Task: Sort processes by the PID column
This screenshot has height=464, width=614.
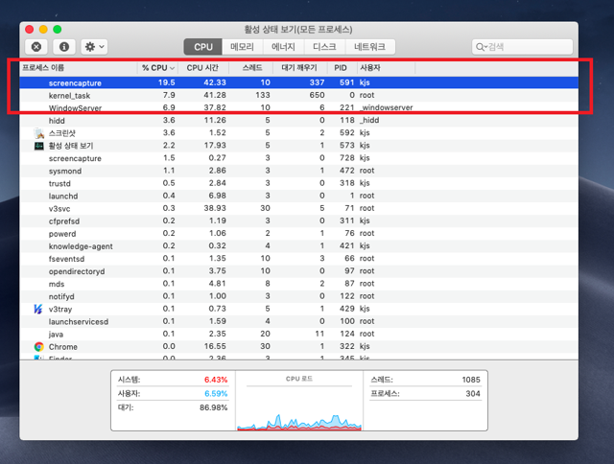Action: [x=341, y=68]
